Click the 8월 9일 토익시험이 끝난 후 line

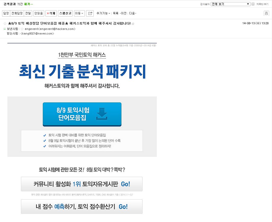click(84, 141)
